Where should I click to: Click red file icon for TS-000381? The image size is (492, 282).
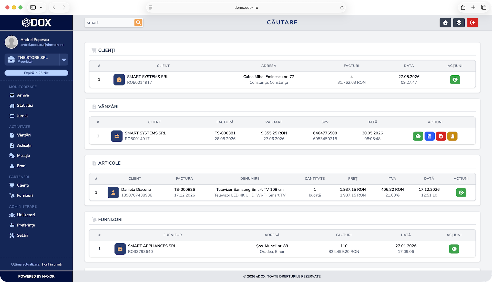coord(441,136)
